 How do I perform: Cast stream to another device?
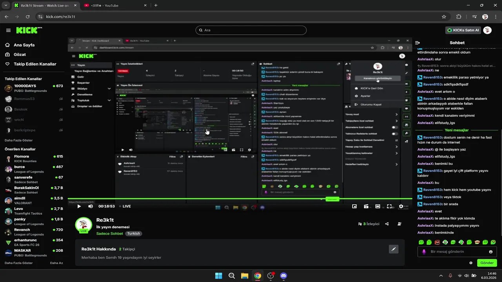(366, 206)
